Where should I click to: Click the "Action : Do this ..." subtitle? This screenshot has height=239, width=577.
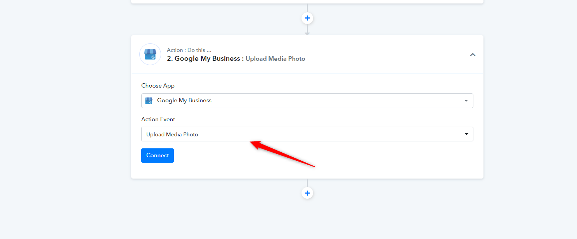pos(189,50)
